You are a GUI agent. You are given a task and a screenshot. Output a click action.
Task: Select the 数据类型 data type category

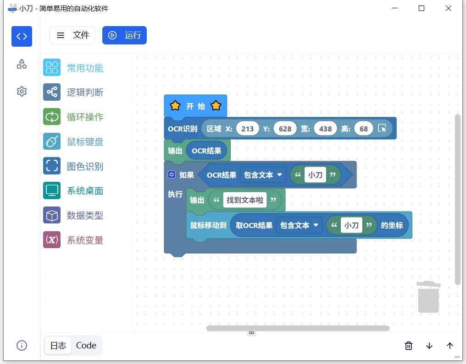pyautogui.click(x=51, y=215)
